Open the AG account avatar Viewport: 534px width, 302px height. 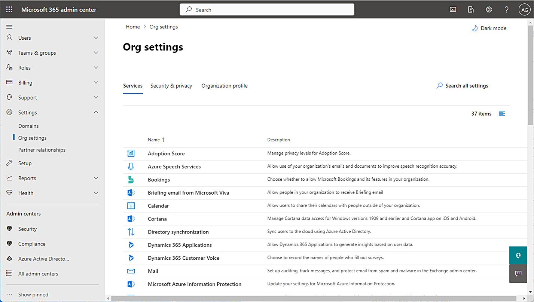(524, 10)
